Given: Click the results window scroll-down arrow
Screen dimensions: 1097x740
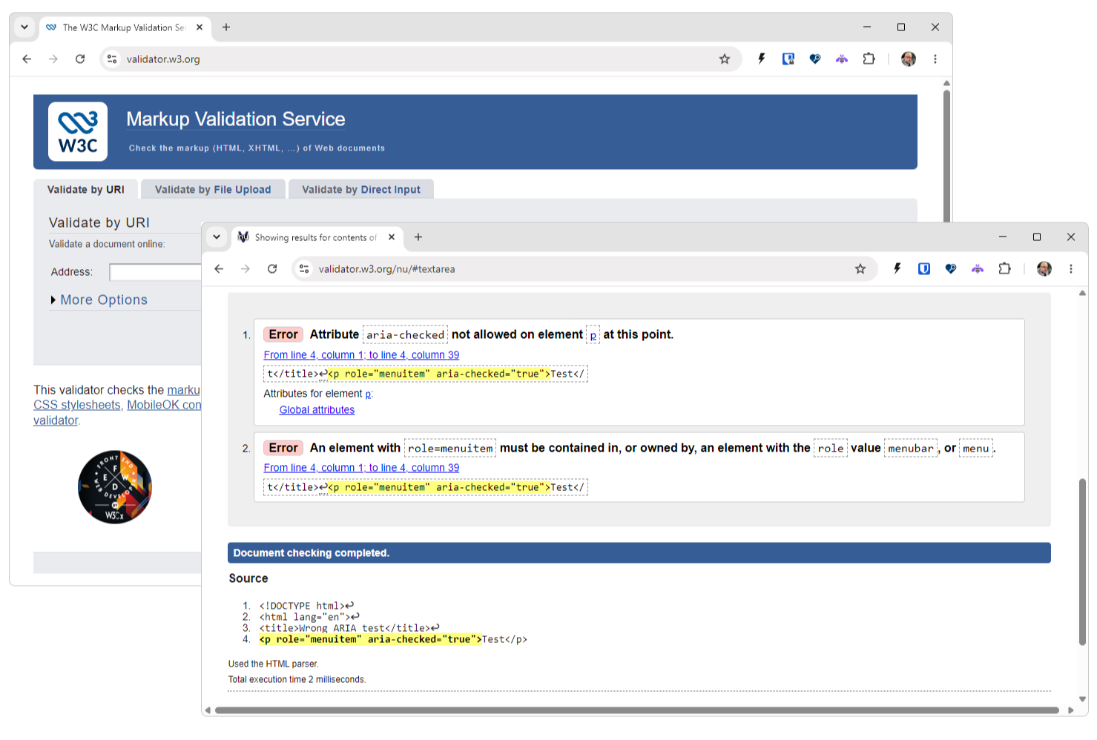Looking at the screenshot, I should coord(1082,698).
